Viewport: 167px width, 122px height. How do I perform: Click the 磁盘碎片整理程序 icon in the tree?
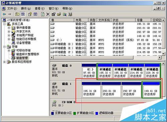[x=13, y=54]
